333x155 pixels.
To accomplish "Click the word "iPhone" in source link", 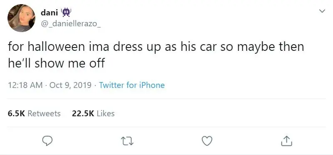I will (x=152, y=85).
